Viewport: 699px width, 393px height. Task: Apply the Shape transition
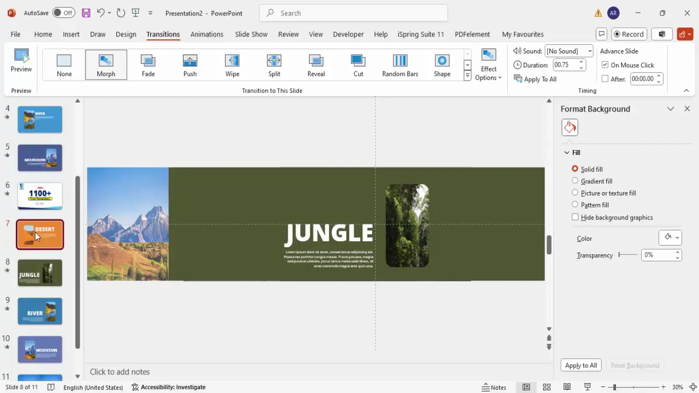[x=442, y=65]
